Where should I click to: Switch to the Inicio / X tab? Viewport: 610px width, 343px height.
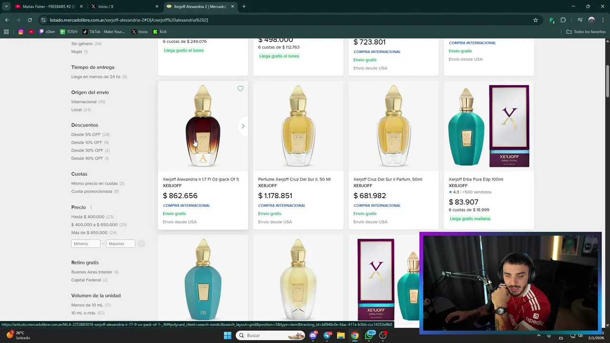point(125,7)
